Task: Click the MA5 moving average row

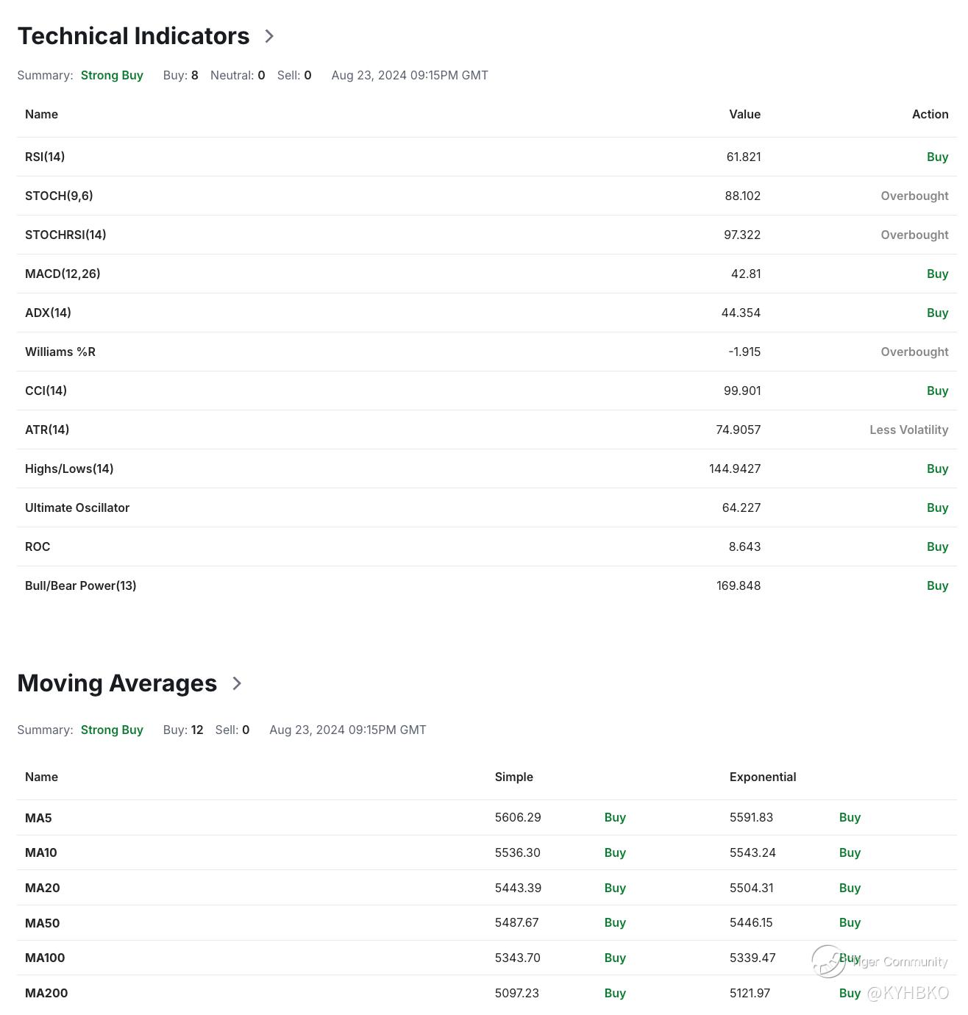Action: point(38,818)
